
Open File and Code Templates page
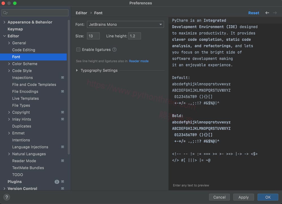tap(34, 85)
